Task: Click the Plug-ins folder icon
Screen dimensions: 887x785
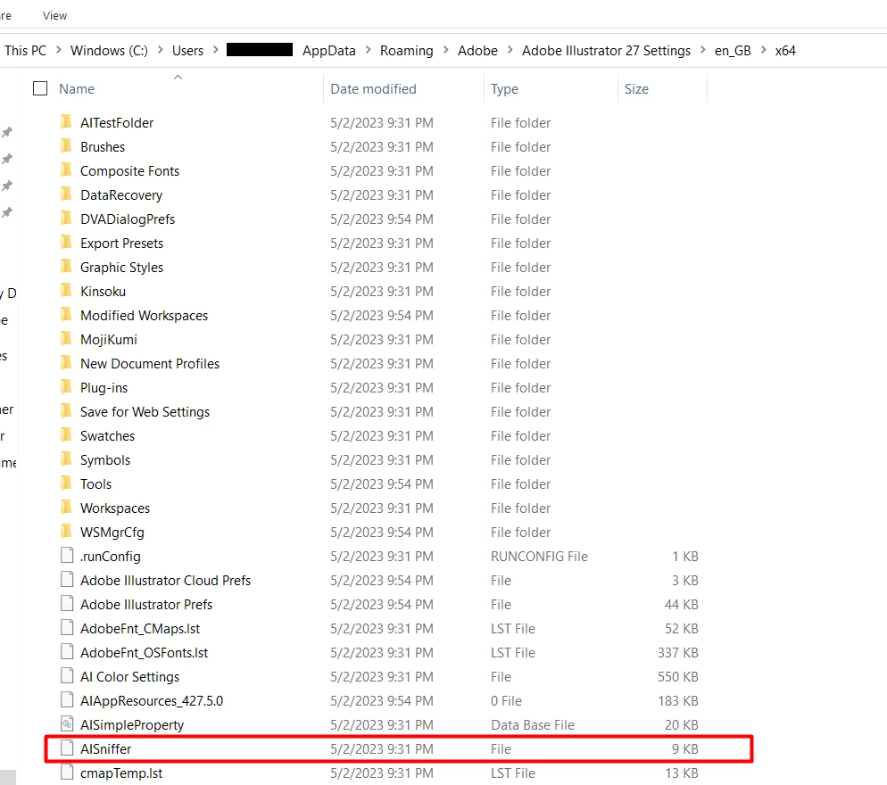Action: 66,387
